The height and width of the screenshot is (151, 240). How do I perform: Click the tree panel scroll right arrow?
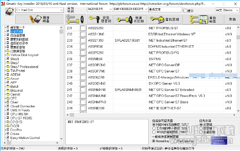(x=57, y=143)
